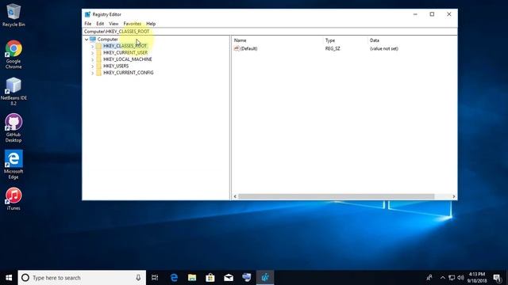508x285 pixels.
Task: Launch the Microsoft Edge desktop shortcut
Action: (13, 165)
